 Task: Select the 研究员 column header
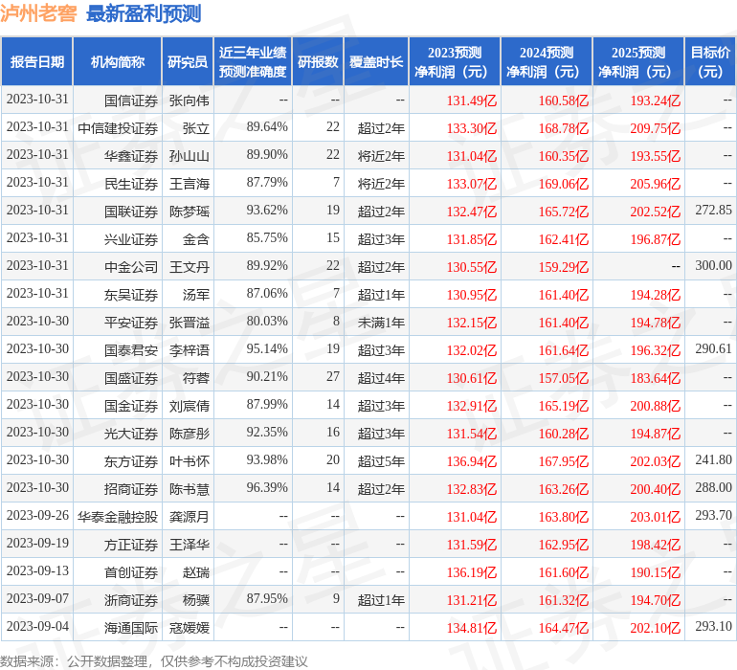click(188, 61)
